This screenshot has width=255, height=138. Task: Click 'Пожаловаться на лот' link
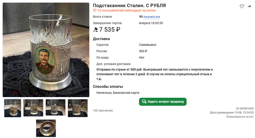coord(240,117)
